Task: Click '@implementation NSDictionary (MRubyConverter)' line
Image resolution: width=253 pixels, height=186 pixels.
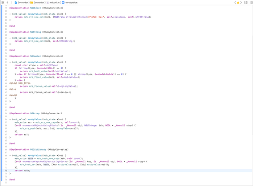Action: (39, 150)
